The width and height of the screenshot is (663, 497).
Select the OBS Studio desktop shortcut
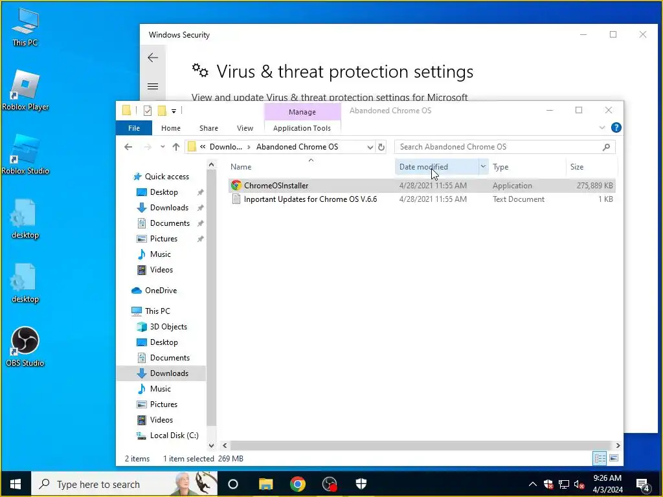[x=25, y=347]
